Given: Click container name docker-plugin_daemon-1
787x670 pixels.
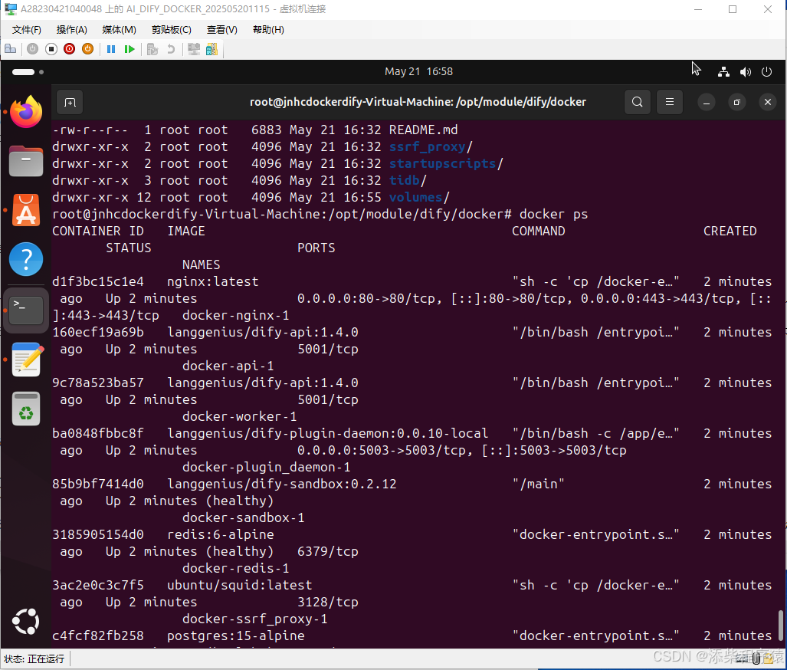Looking at the screenshot, I should click(266, 467).
